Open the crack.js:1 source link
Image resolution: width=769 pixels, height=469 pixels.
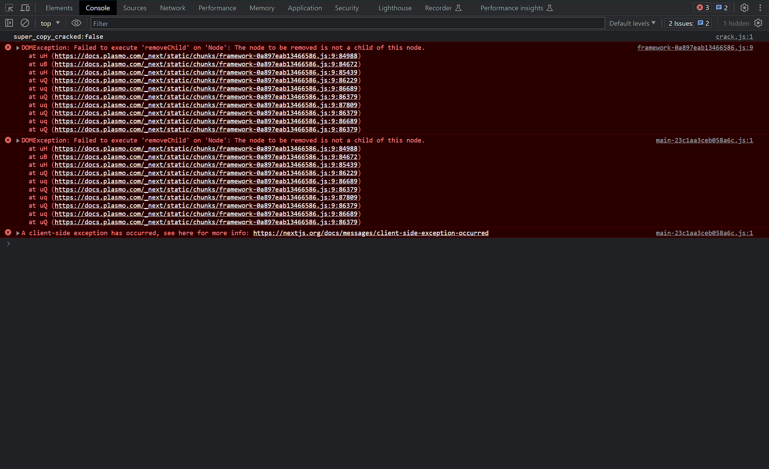pyautogui.click(x=734, y=36)
